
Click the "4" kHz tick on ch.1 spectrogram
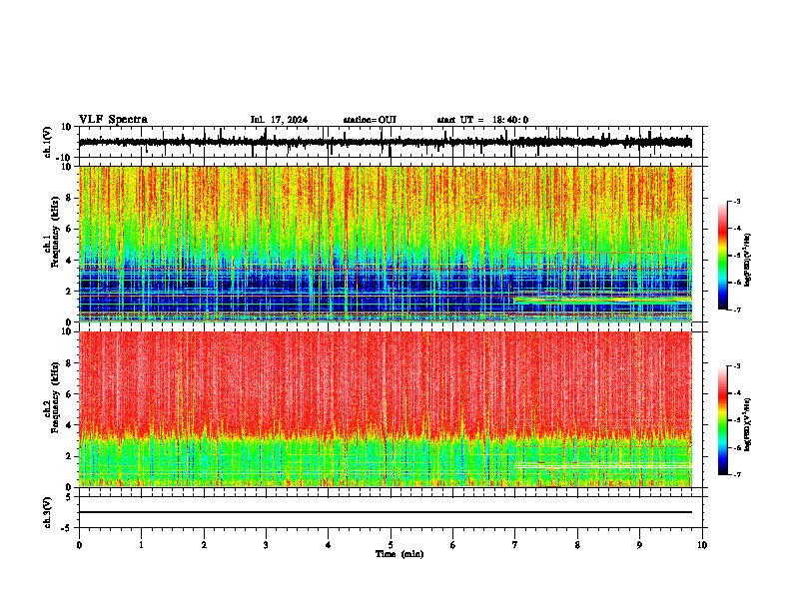(70, 261)
